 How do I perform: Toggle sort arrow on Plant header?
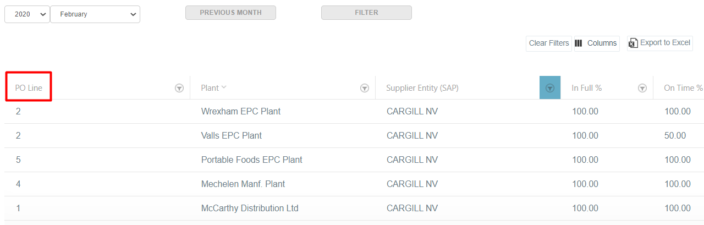(224, 87)
